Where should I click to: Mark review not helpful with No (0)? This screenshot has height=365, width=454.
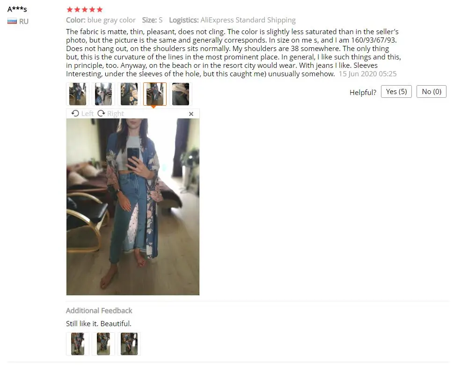point(431,92)
